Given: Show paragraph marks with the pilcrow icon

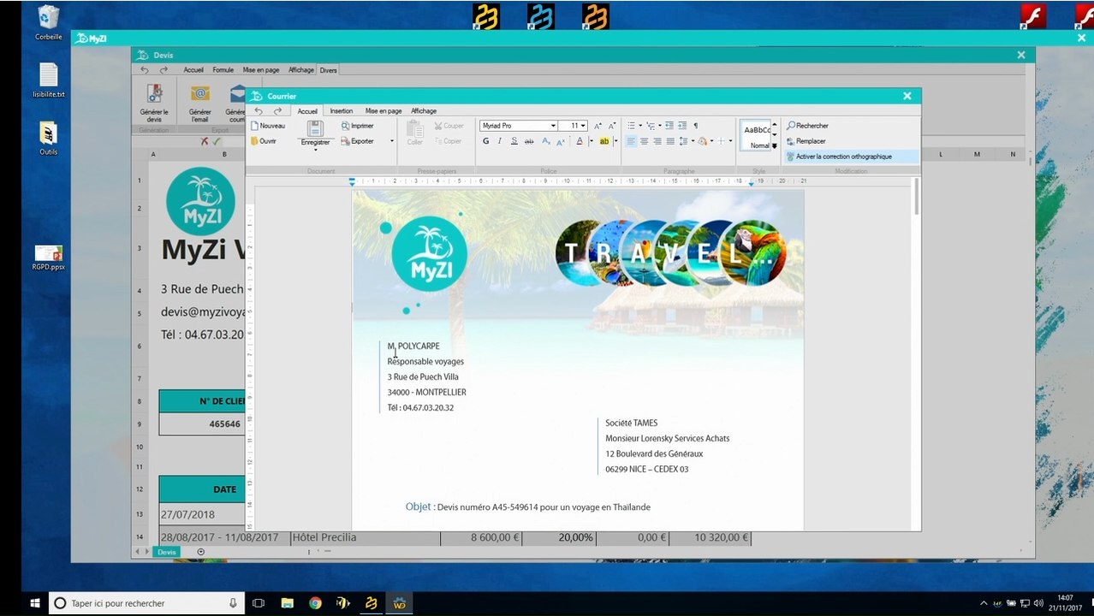Looking at the screenshot, I should click(695, 126).
